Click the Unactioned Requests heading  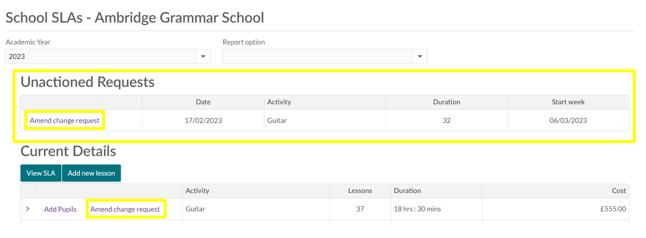click(87, 82)
